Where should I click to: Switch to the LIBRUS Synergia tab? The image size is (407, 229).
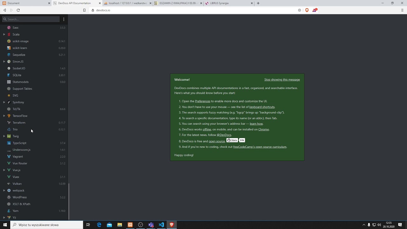click(229, 3)
